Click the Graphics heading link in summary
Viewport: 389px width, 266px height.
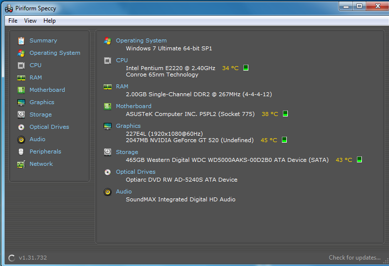click(x=128, y=126)
